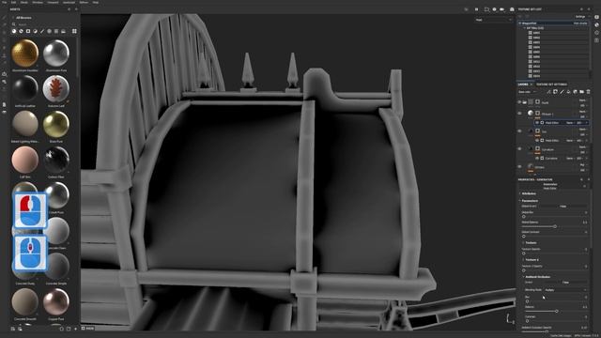This screenshot has height=338, width=601.
Task: Filter assets by Filters icon
Action: tap(35, 31)
